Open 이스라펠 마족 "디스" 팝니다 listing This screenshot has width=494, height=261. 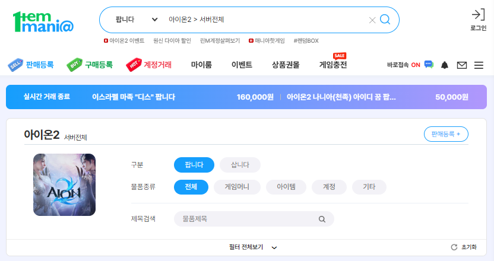(133, 97)
